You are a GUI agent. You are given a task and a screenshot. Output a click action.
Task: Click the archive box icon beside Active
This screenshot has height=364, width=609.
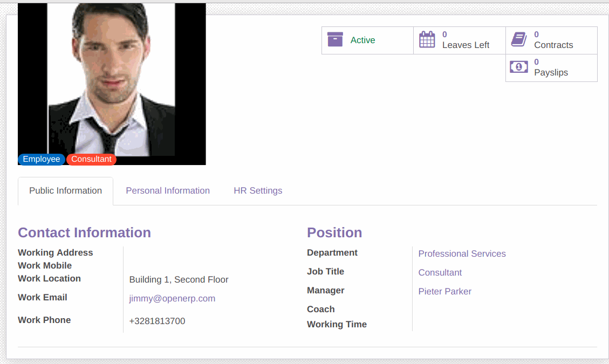[x=335, y=40]
